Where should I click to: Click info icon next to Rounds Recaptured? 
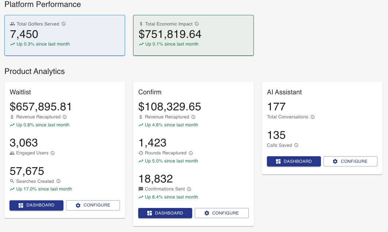pos(191,153)
